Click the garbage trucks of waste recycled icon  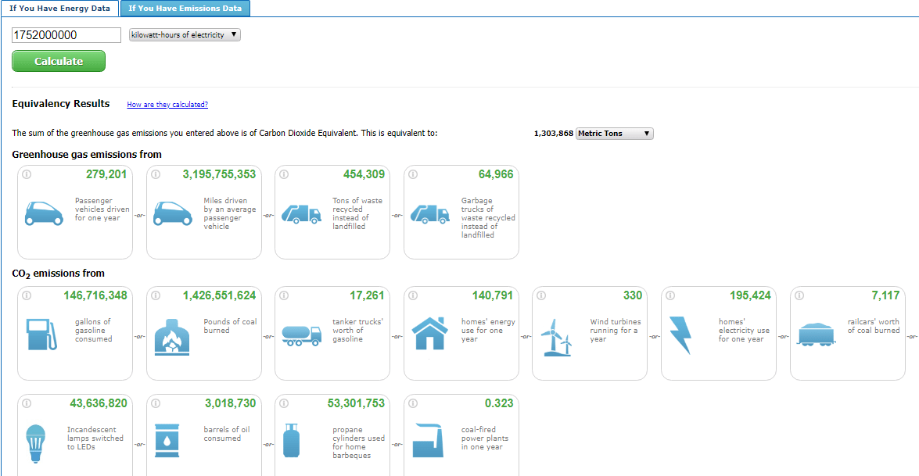coord(430,213)
